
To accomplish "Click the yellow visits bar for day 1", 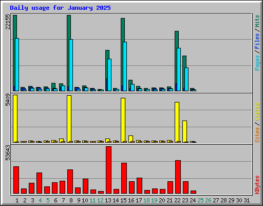I will 15,118.
